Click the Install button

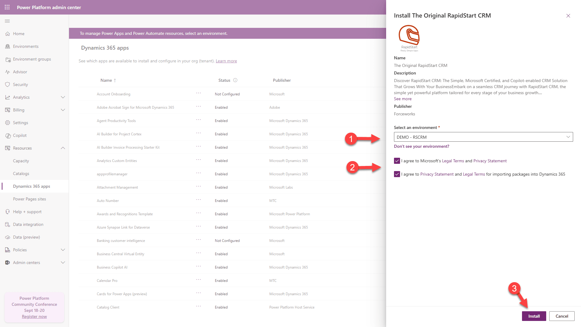[x=534, y=316]
